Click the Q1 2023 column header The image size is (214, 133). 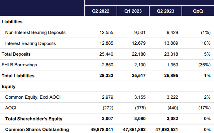(133, 11)
